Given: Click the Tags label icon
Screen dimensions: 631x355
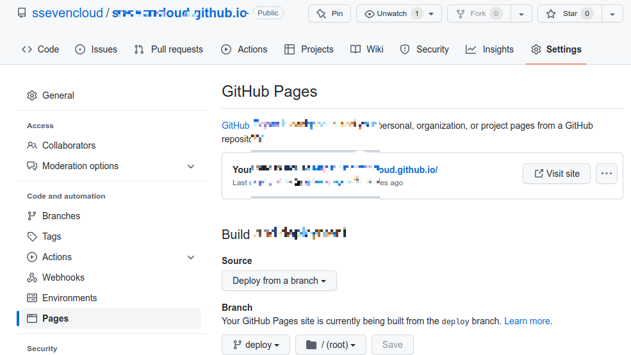Looking at the screenshot, I should [32, 236].
